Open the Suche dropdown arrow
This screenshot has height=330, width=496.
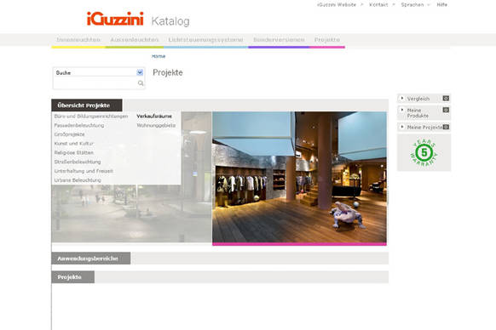pyautogui.click(x=140, y=72)
